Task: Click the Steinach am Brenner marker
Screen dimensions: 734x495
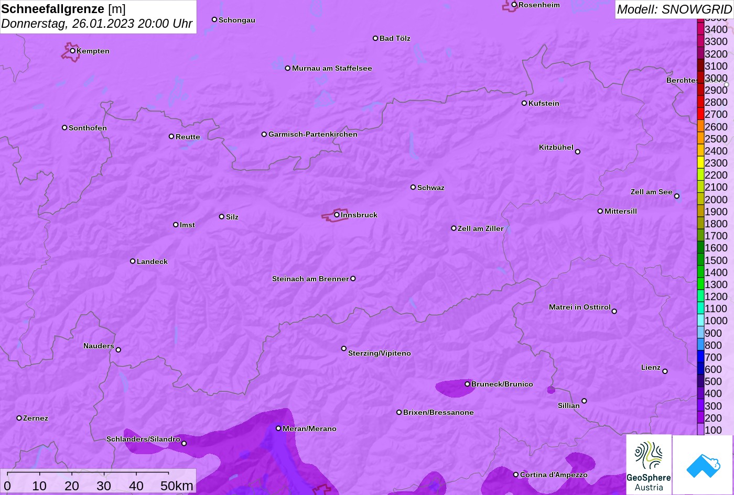Action: tap(353, 279)
